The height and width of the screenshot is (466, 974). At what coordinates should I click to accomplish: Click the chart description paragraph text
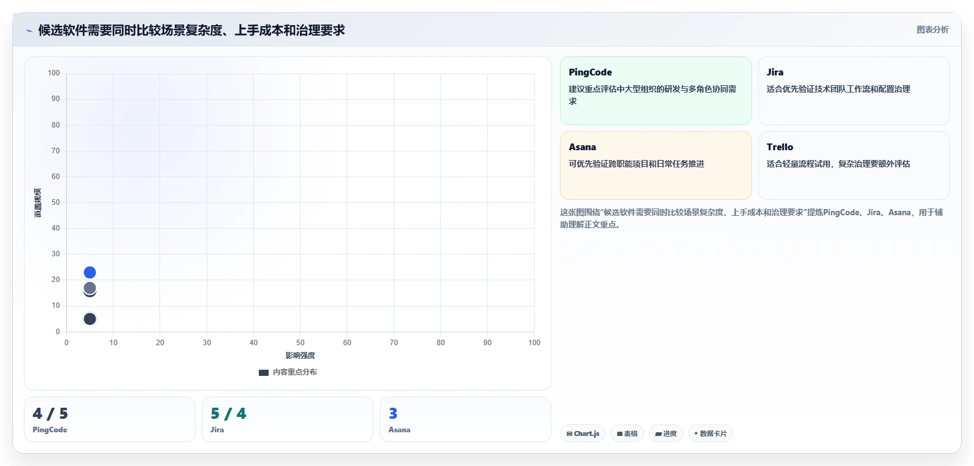[x=751, y=218]
